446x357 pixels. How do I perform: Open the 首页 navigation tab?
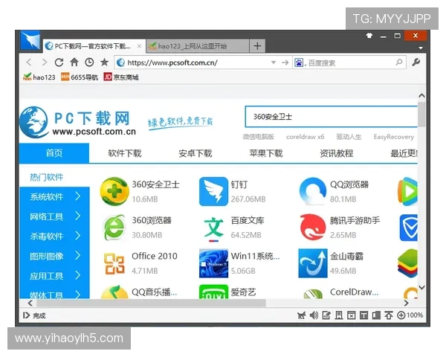tap(54, 153)
